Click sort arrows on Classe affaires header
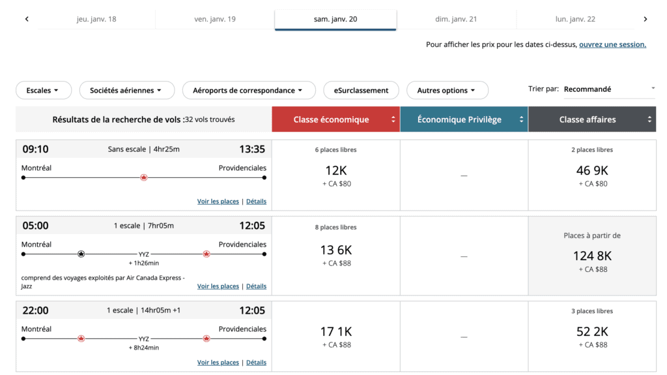Screen dimensions: 667x375 coord(649,119)
